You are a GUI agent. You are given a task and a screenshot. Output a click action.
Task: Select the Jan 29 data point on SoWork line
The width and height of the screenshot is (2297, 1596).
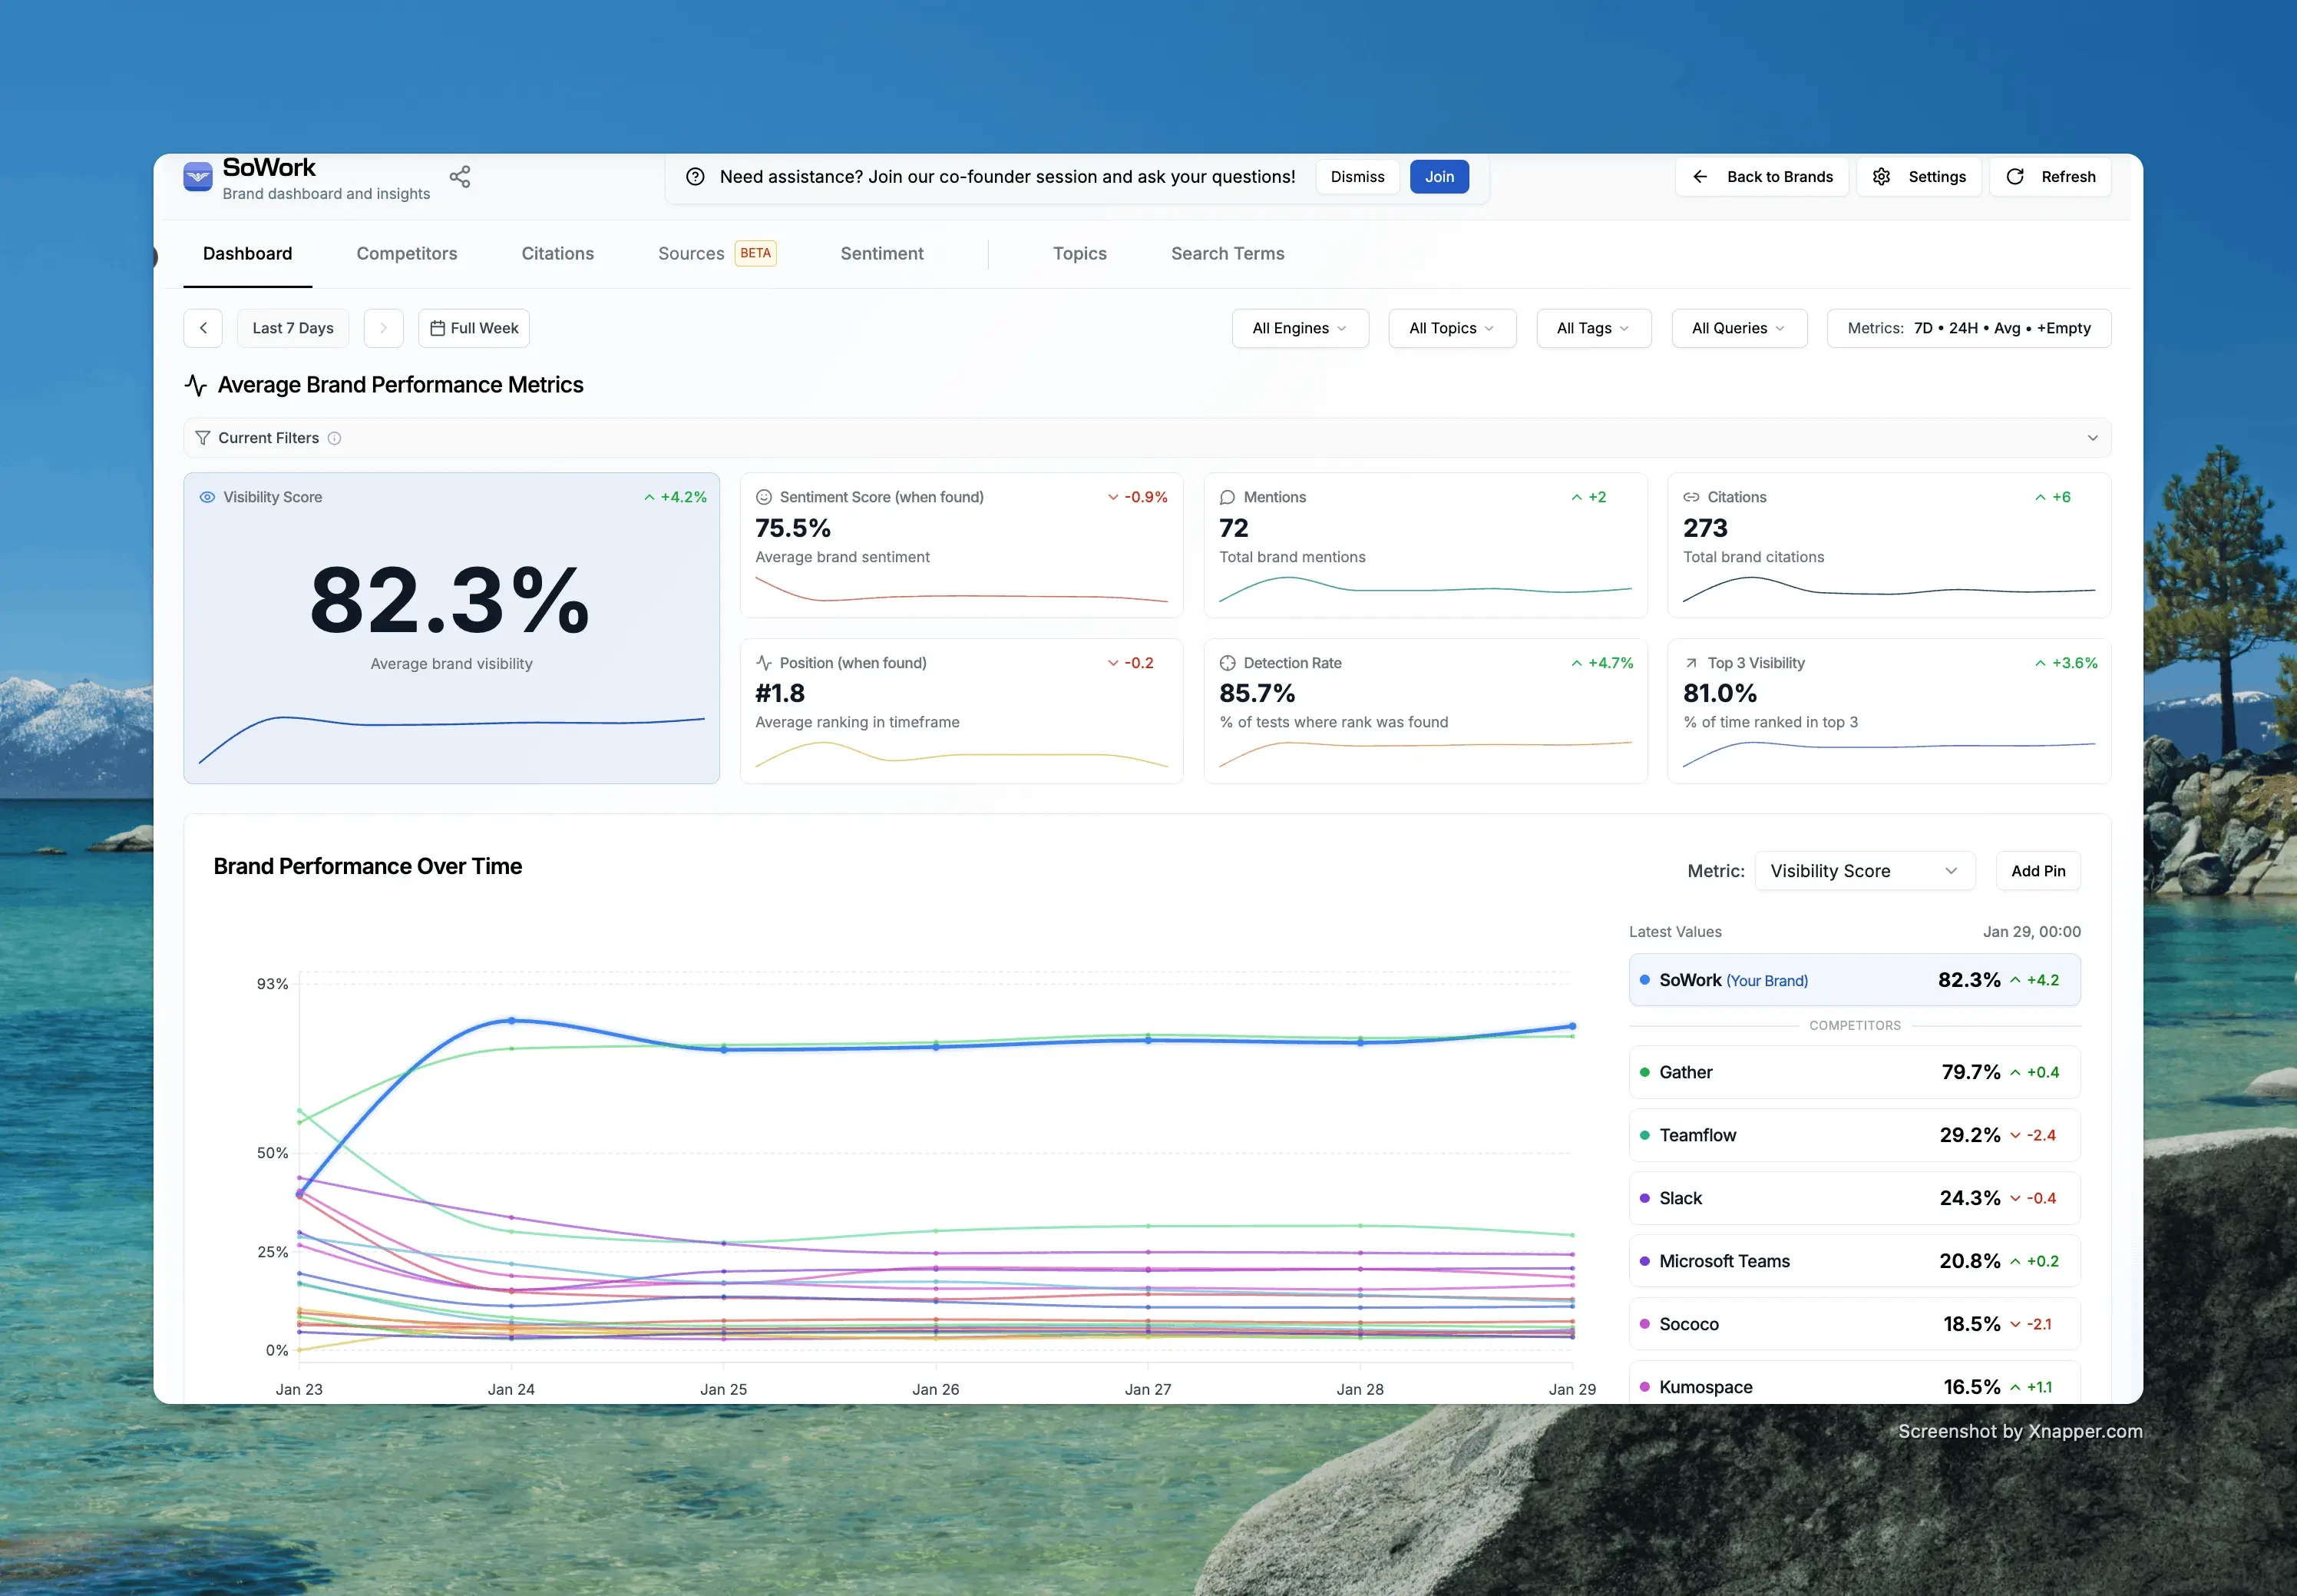click(x=1572, y=1026)
